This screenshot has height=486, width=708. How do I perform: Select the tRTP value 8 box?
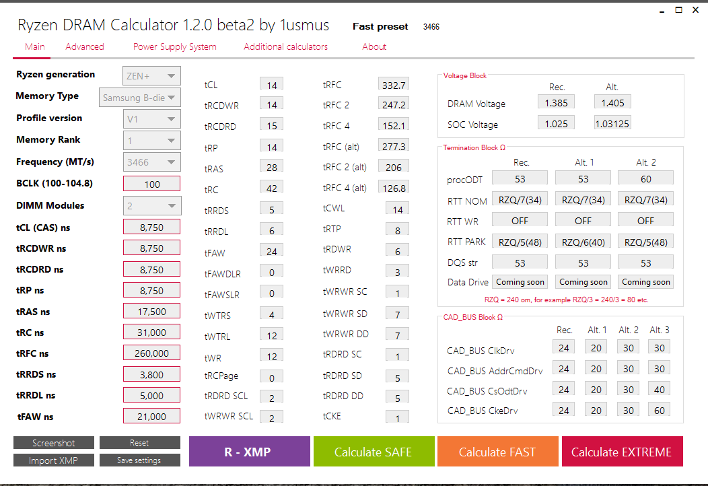point(397,230)
